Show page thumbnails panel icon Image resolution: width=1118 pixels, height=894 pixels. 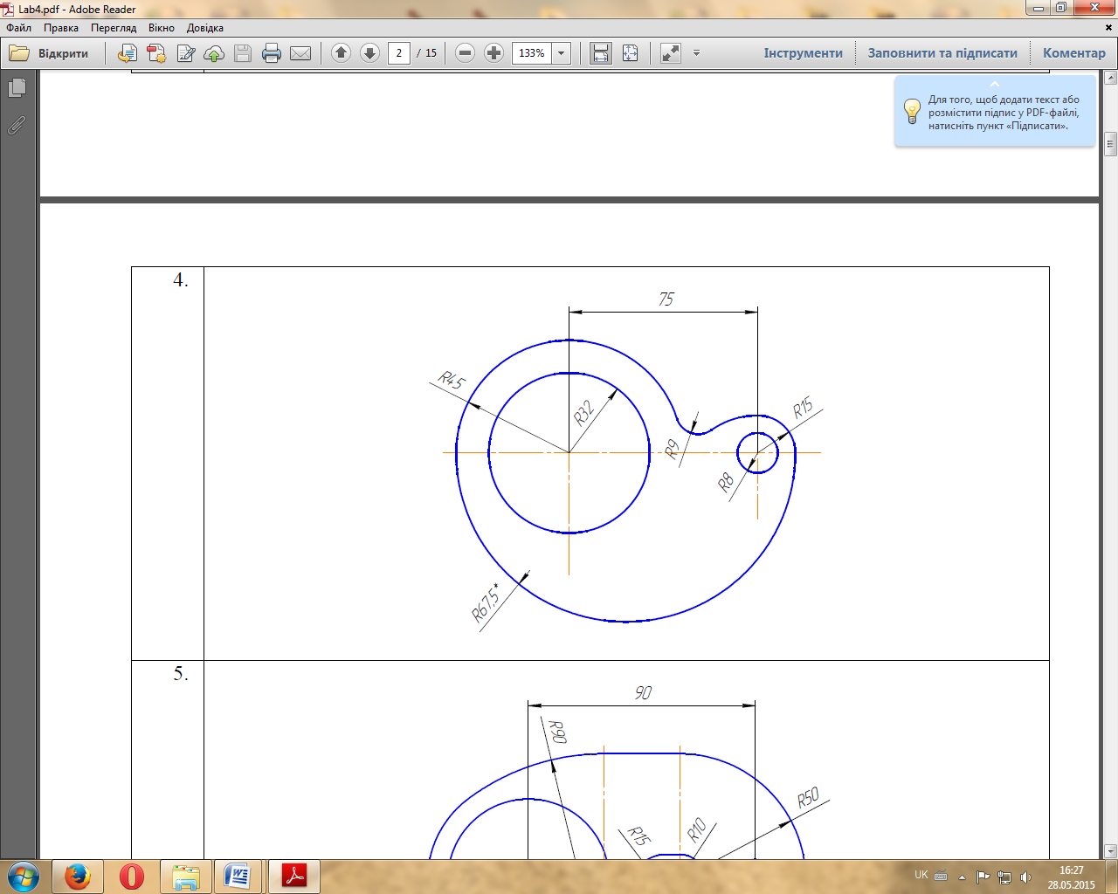pos(17,88)
